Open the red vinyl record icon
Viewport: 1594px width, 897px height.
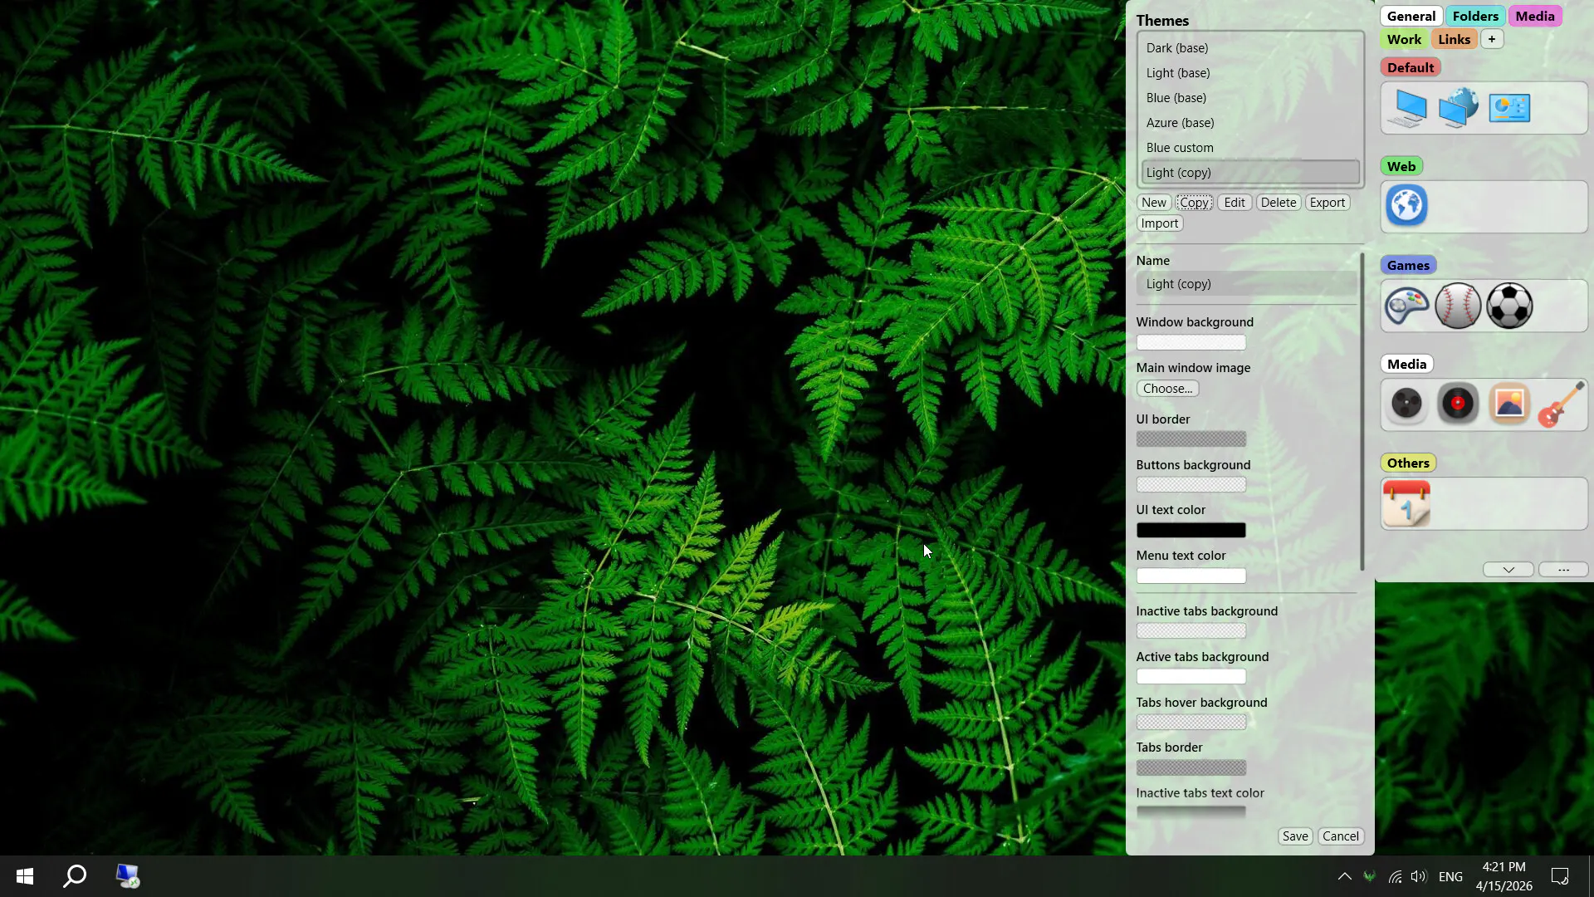[1458, 404]
